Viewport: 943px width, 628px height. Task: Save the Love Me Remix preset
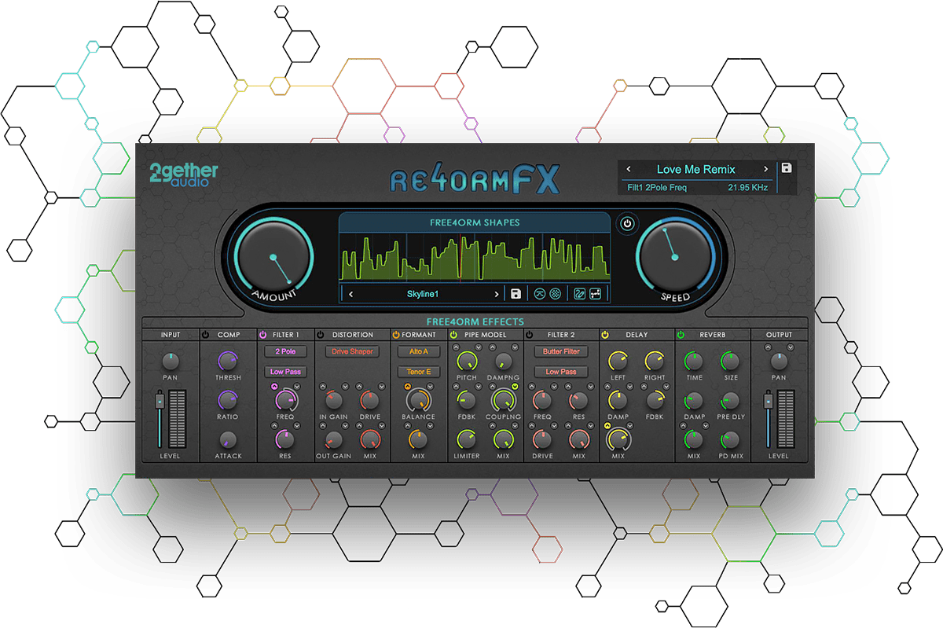click(787, 168)
